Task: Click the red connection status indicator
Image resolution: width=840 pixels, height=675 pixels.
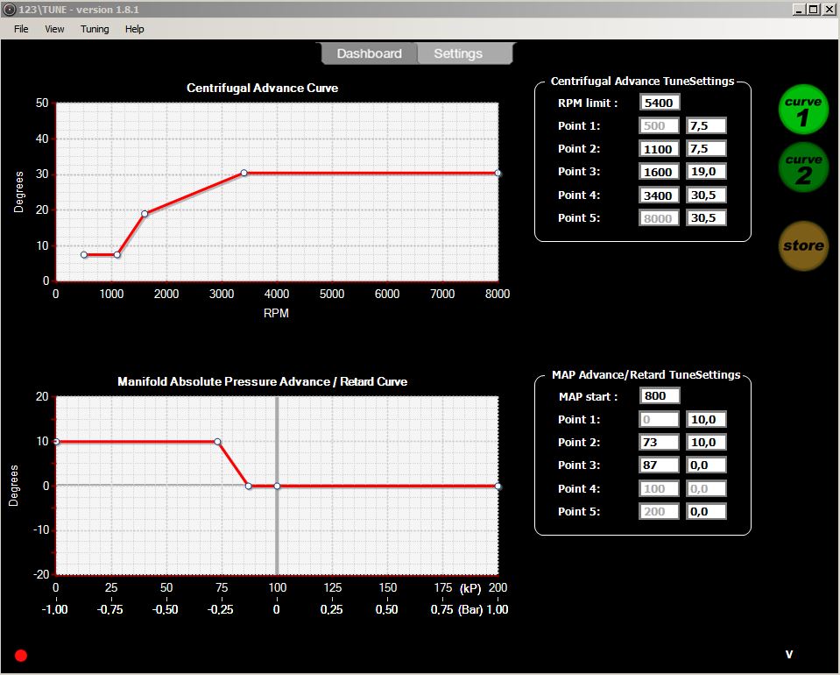Action: click(x=21, y=655)
